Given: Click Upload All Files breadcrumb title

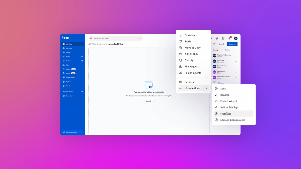Looking at the screenshot, I should pyautogui.click(x=115, y=44).
